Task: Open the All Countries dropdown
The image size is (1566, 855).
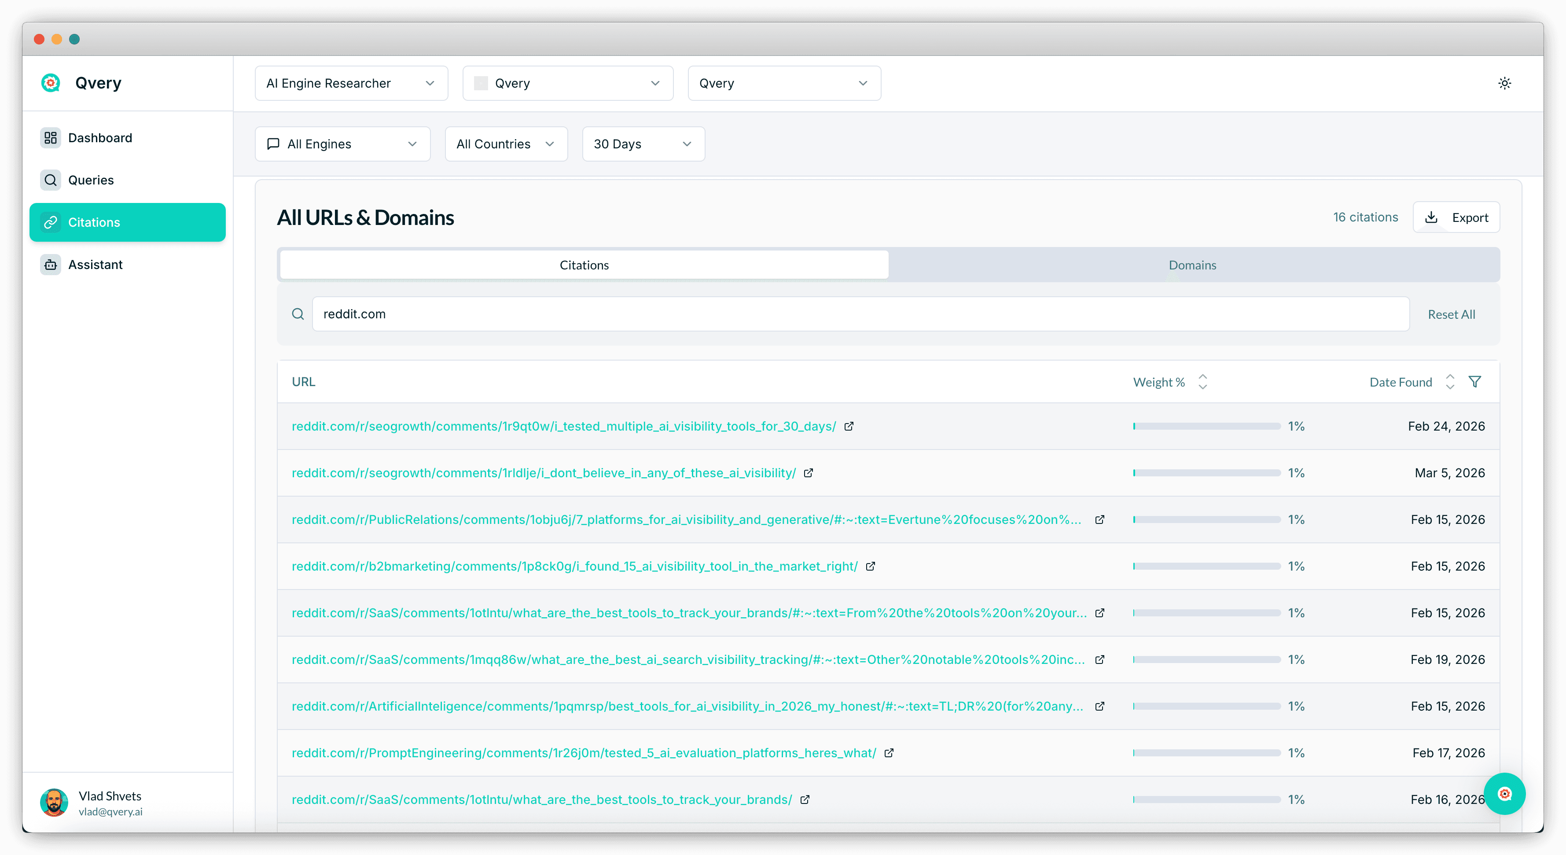Action: coord(506,144)
